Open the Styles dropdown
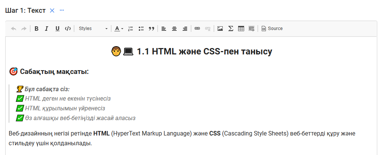 point(93,29)
